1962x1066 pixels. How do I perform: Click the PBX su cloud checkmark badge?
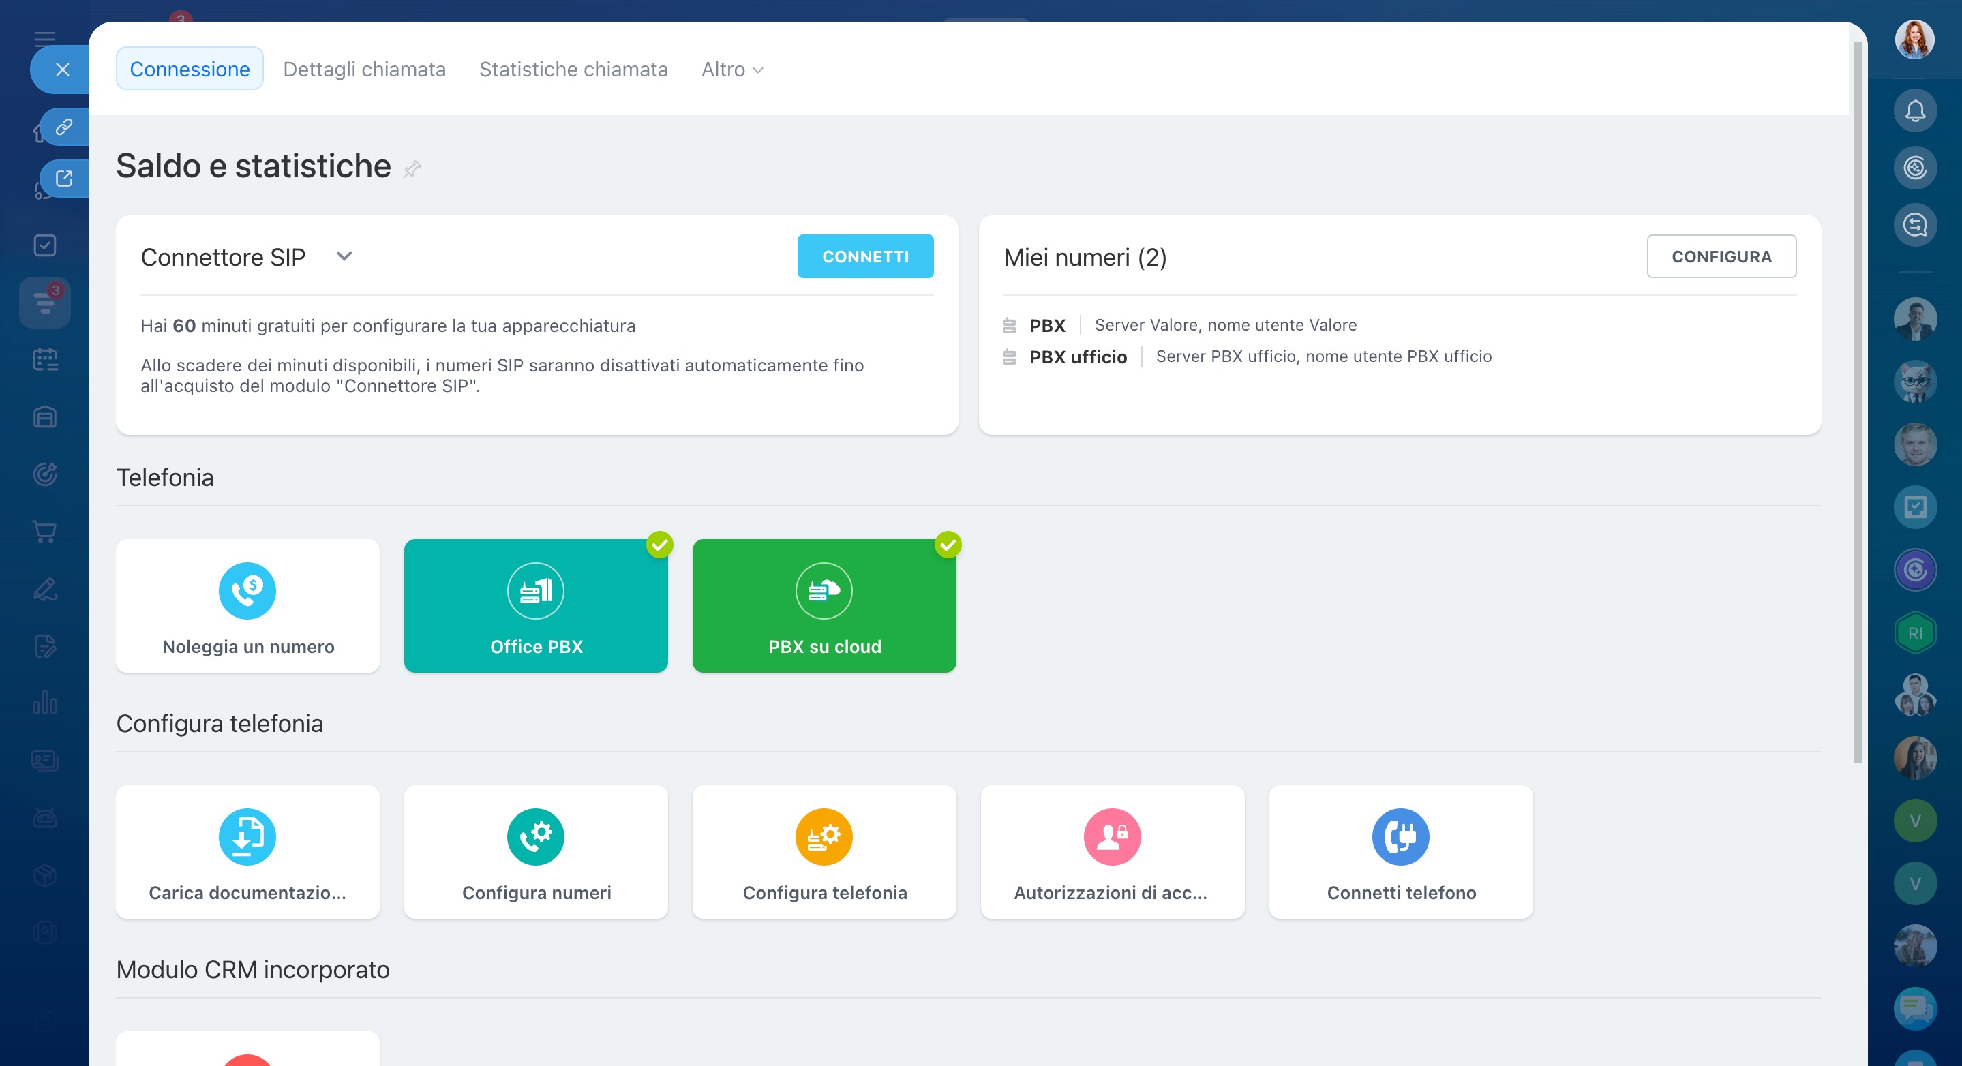click(x=948, y=545)
